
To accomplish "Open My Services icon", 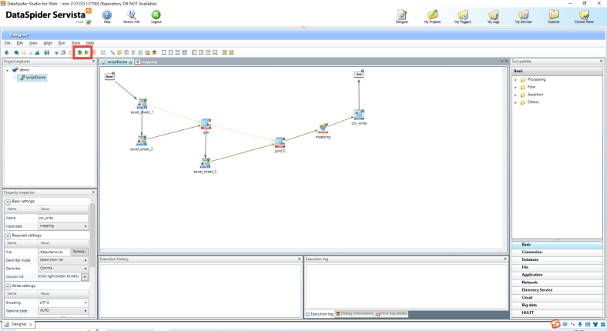I will [x=523, y=16].
